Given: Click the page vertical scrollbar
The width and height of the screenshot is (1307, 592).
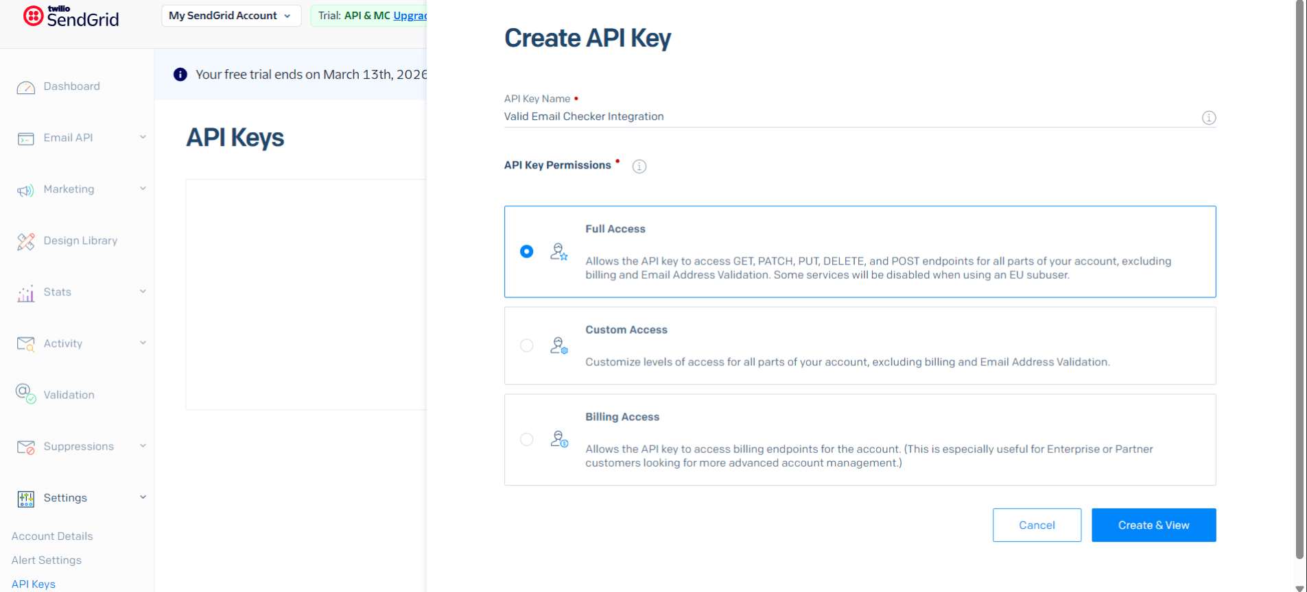Looking at the screenshot, I should [x=1299, y=281].
